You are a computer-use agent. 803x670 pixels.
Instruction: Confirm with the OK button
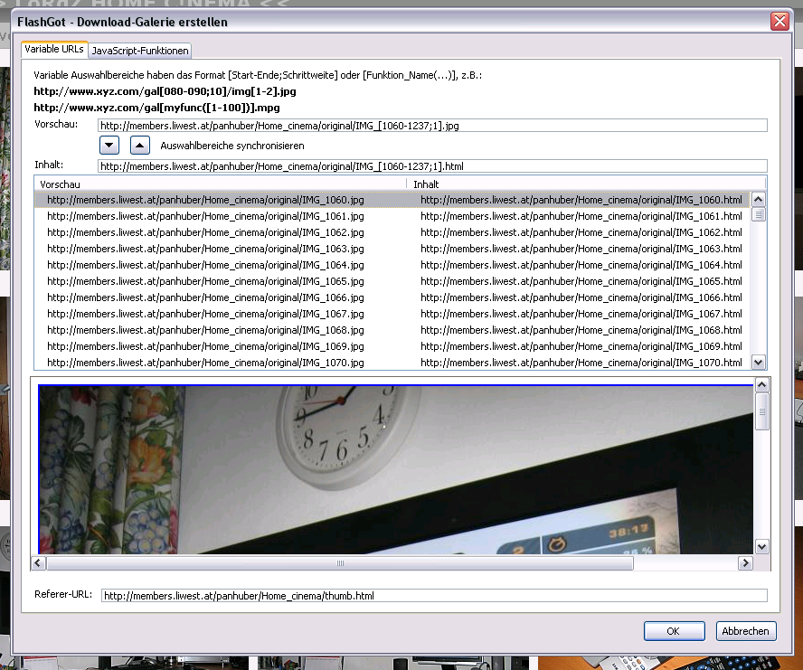[x=674, y=631]
